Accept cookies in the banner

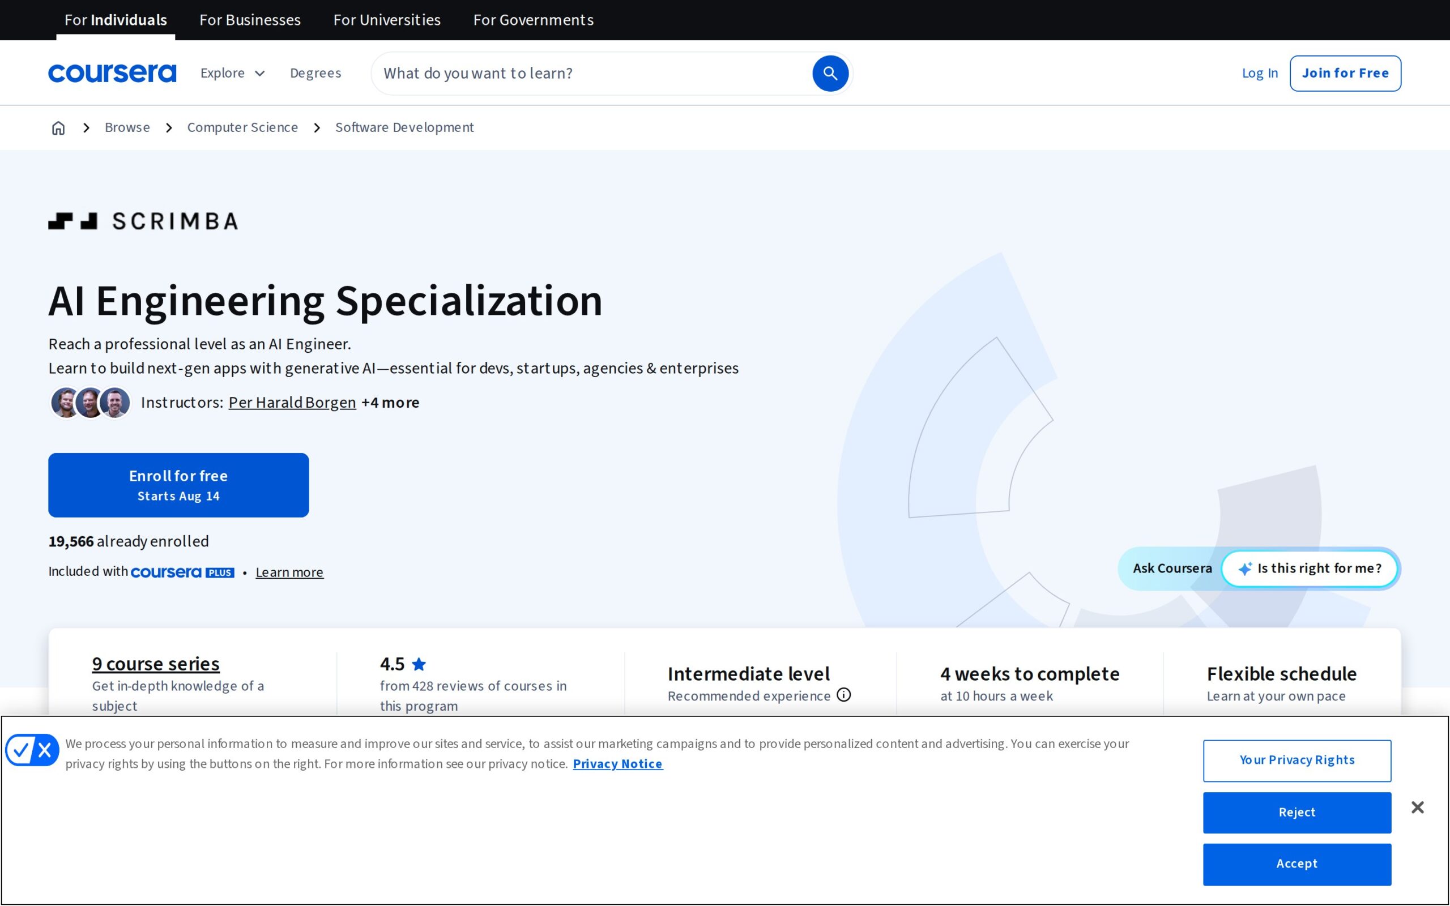click(1297, 864)
